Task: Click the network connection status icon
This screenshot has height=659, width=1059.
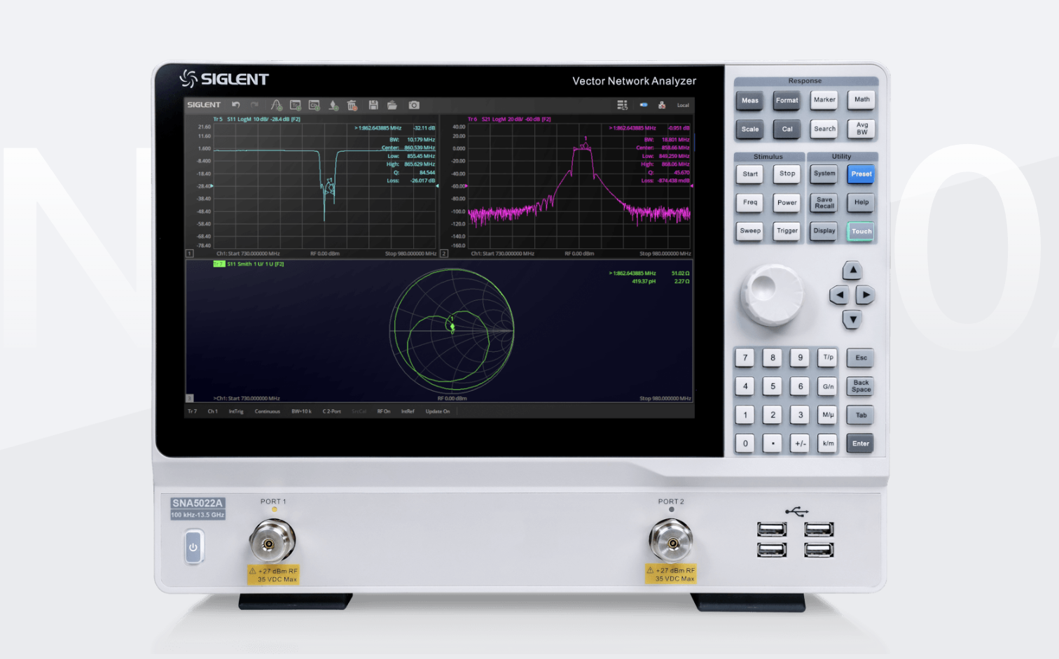Action: (x=662, y=105)
